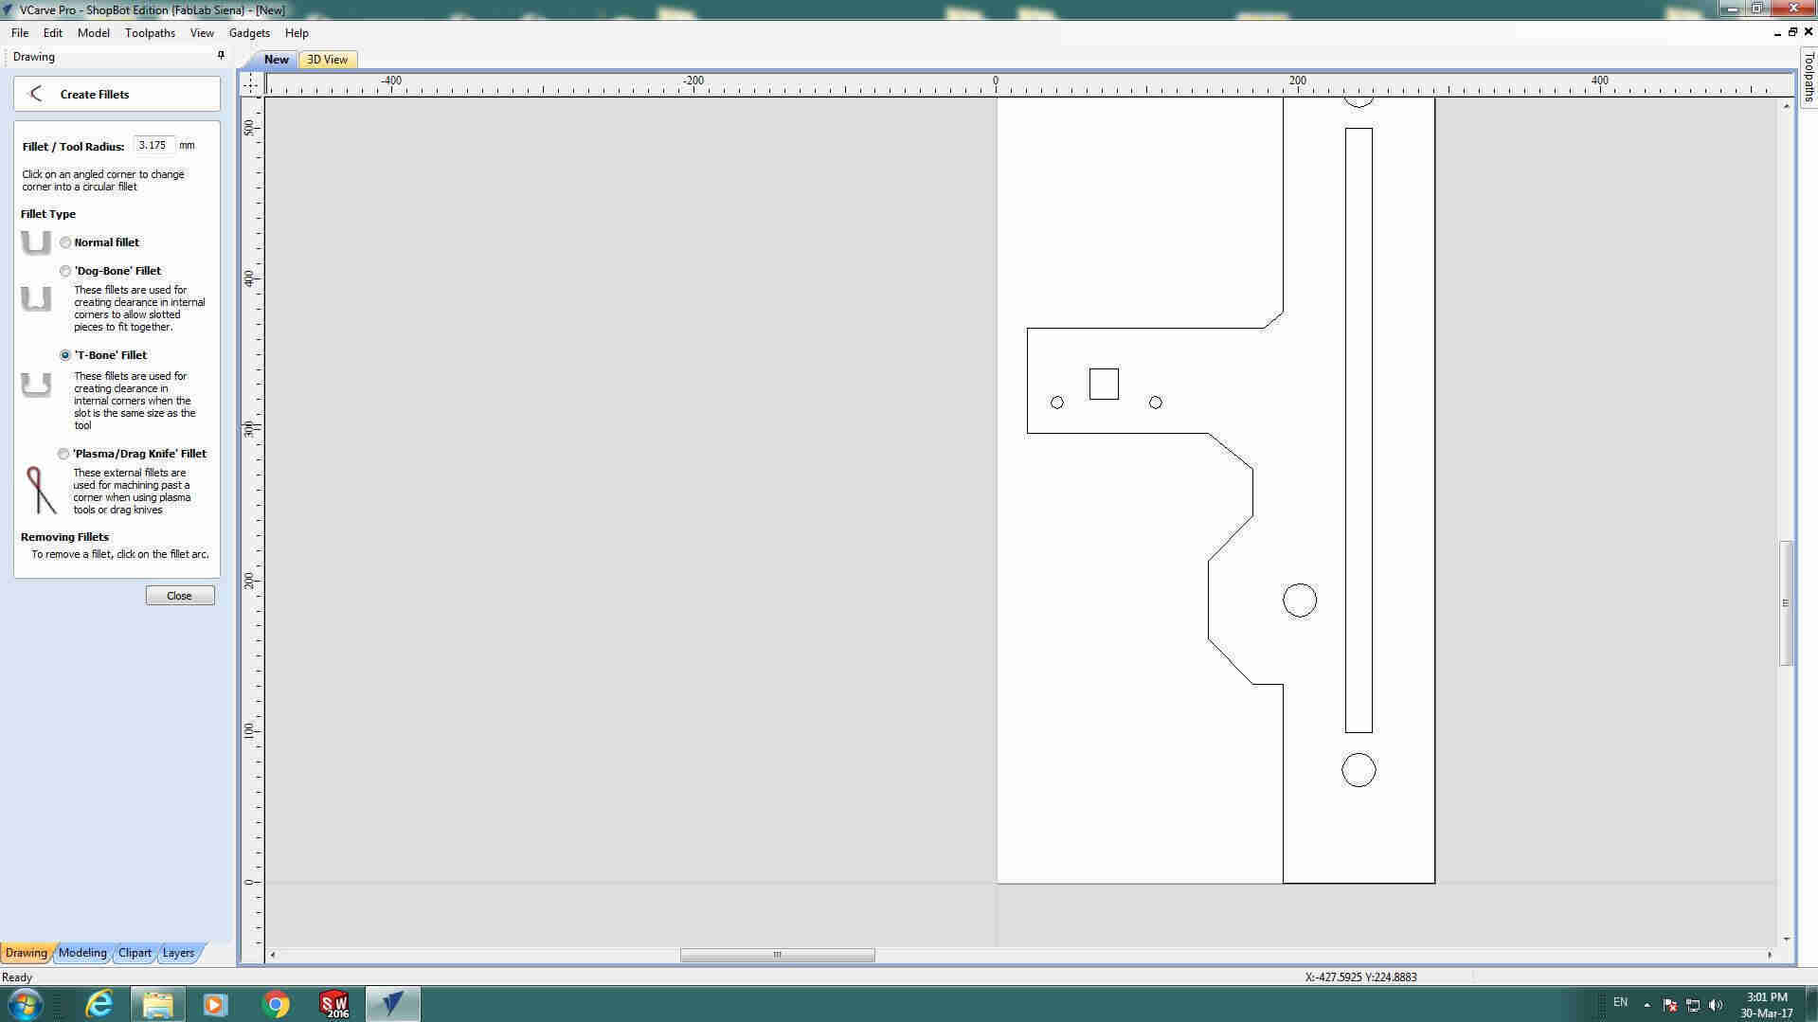Switch to the Layers tab

click(178, 953)
